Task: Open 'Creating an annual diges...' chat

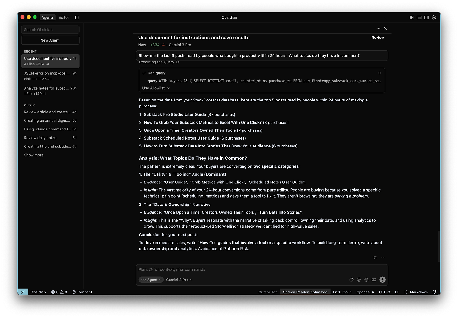Action: point(50,121)
